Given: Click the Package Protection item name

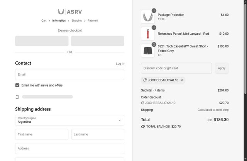Looking at the screenshot, I should tap(171, 15).
